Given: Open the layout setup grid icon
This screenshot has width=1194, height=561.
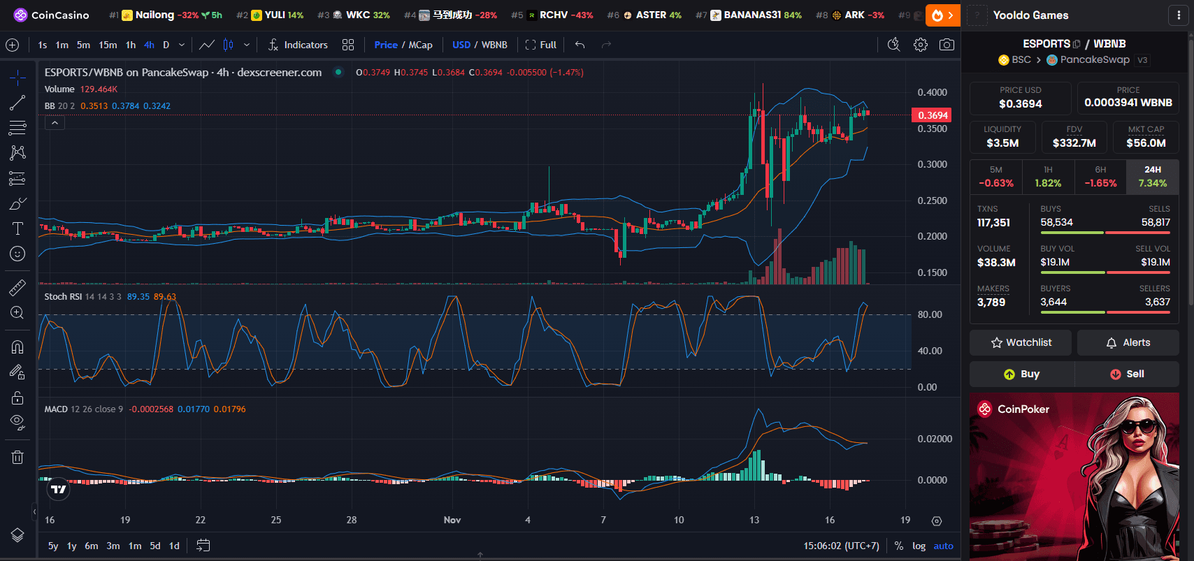Looking at the screenshot, I should click(x=348, y=45).
